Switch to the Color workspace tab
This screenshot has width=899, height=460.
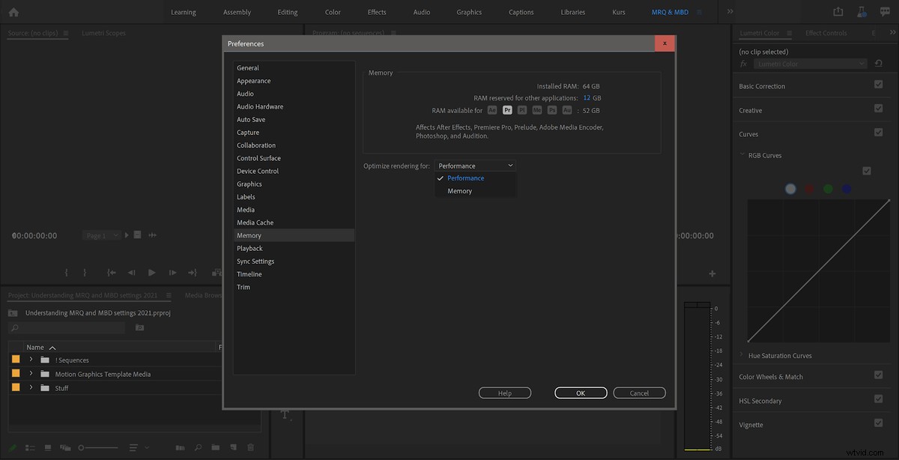[x=333, y=11]
